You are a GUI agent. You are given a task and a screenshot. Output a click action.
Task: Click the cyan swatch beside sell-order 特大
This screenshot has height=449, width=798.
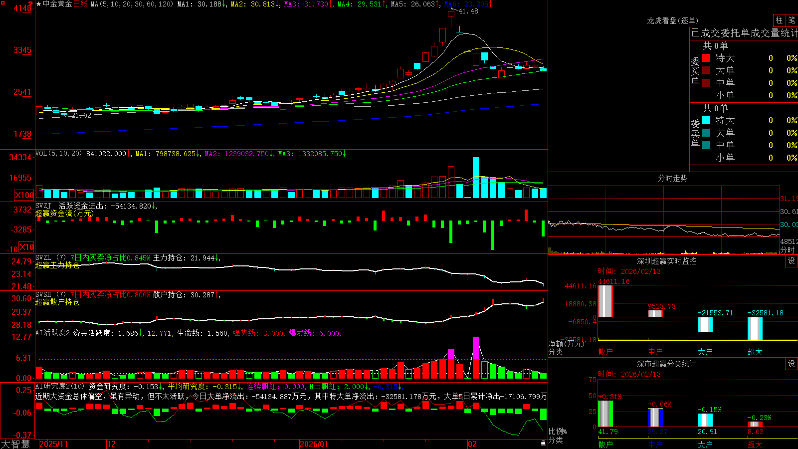point(706,120)
